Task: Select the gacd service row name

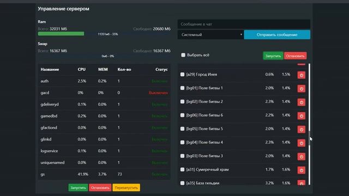Action: tap(45, 93)
